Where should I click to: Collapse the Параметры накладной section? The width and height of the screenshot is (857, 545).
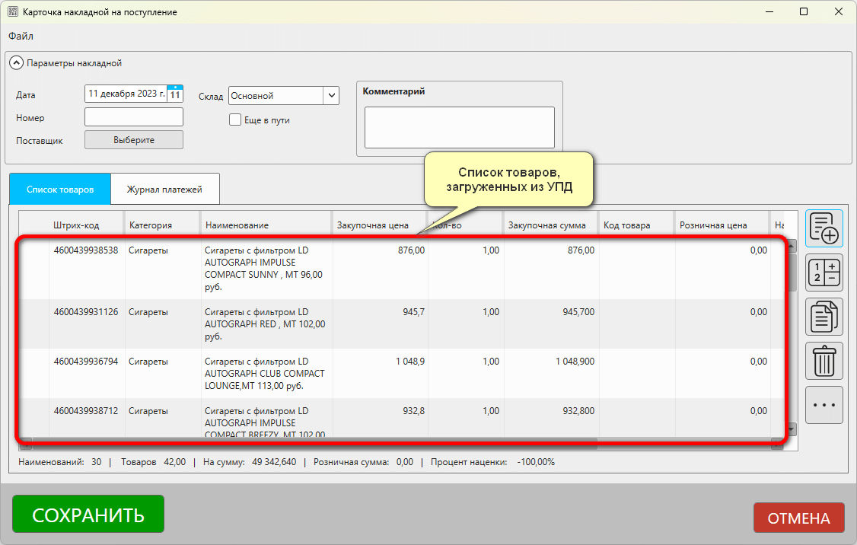click(16, 63)
